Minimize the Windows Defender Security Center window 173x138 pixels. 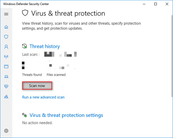pyautogui.click(x=144, y=4)
